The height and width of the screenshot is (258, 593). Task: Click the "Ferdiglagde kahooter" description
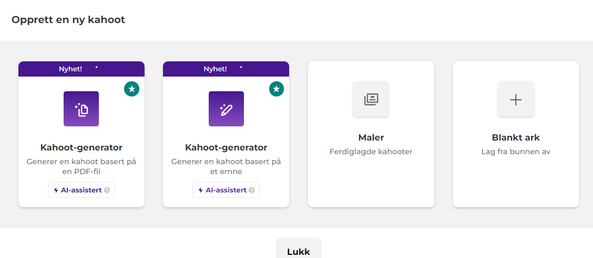pyautogui.click(x=371, y=152)
